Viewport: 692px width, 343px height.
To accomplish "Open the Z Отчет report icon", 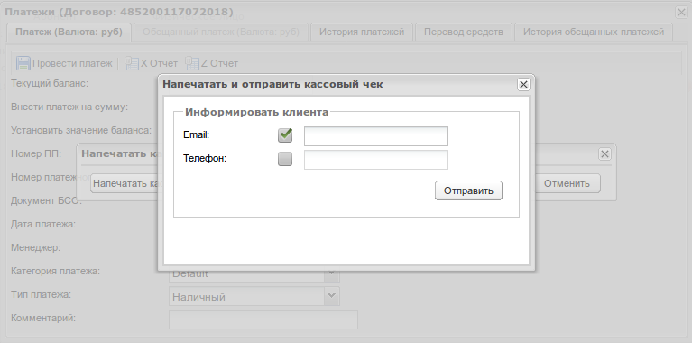I will [x=192, y=63].
